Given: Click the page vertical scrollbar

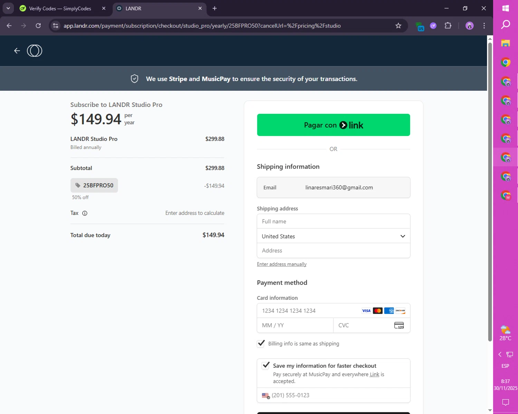Looking at the screenshot, I should [x=490, y=191].
